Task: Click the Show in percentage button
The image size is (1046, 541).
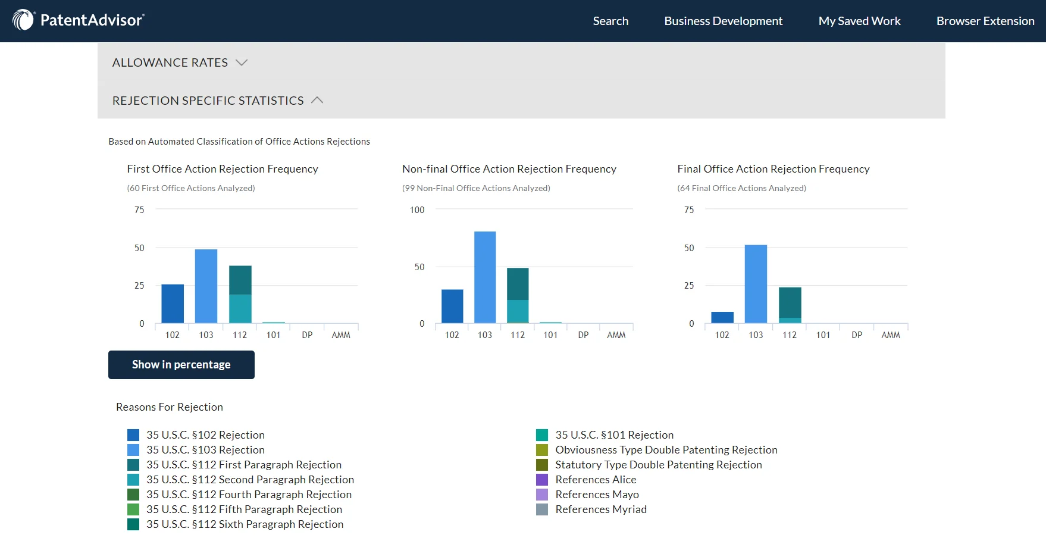Action: (181, 365)
